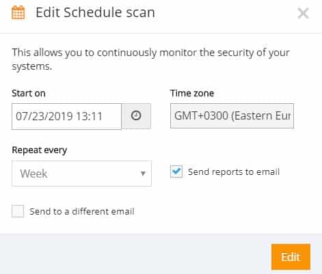Click the 'Send reports to email' label
Screen dimensions: 322x274
point(234,172)
